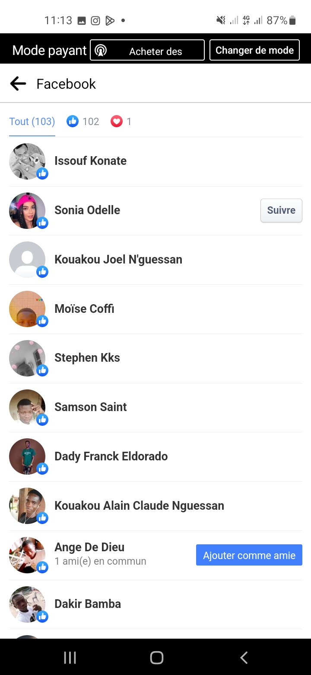Open Dakir Bamba's profile name

[x=88, y=604]
